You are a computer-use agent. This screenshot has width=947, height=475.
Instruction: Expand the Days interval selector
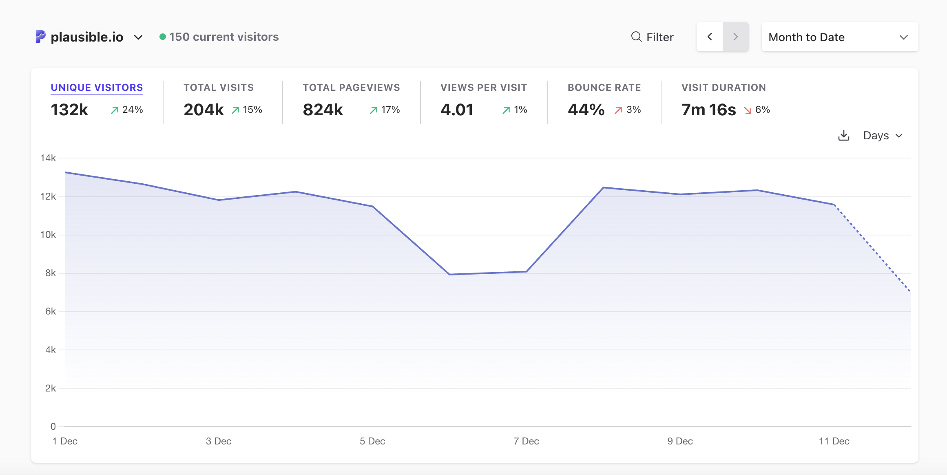coord(883,135)
